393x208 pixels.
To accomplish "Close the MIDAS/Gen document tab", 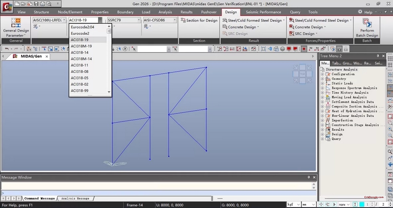I will tap(47, 56).
